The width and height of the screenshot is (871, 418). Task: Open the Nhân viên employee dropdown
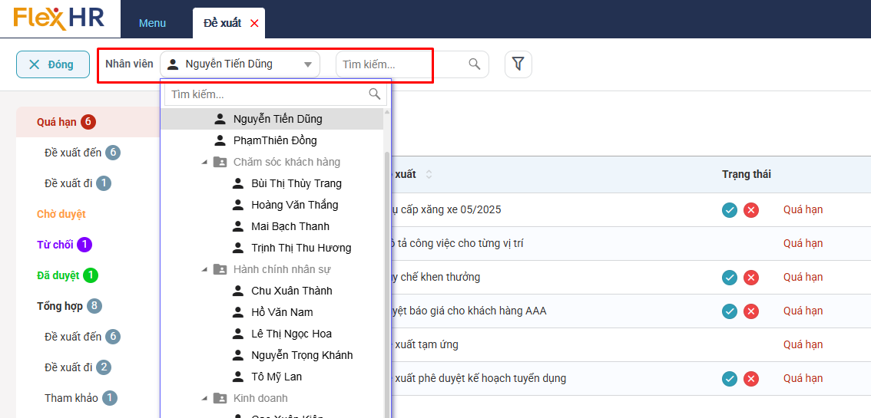[x=240, y=64]
